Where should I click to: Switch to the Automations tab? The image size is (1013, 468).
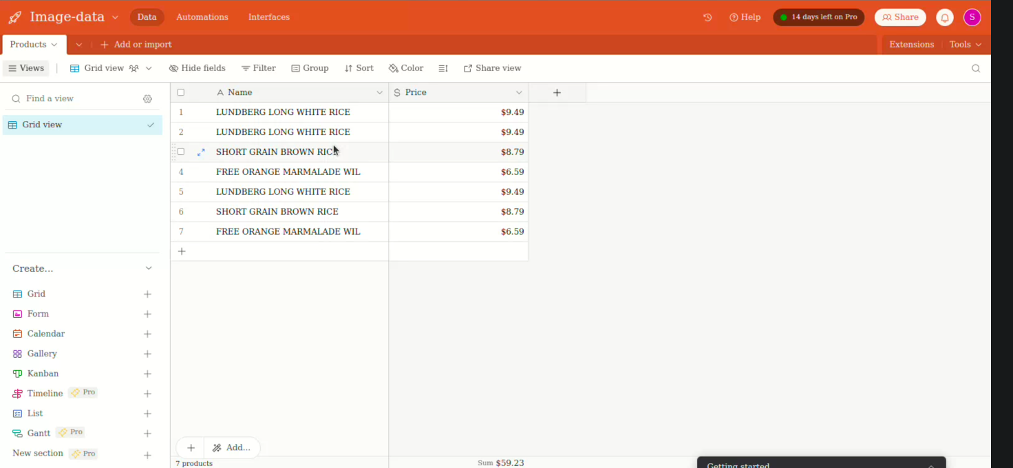click(202, 17)
